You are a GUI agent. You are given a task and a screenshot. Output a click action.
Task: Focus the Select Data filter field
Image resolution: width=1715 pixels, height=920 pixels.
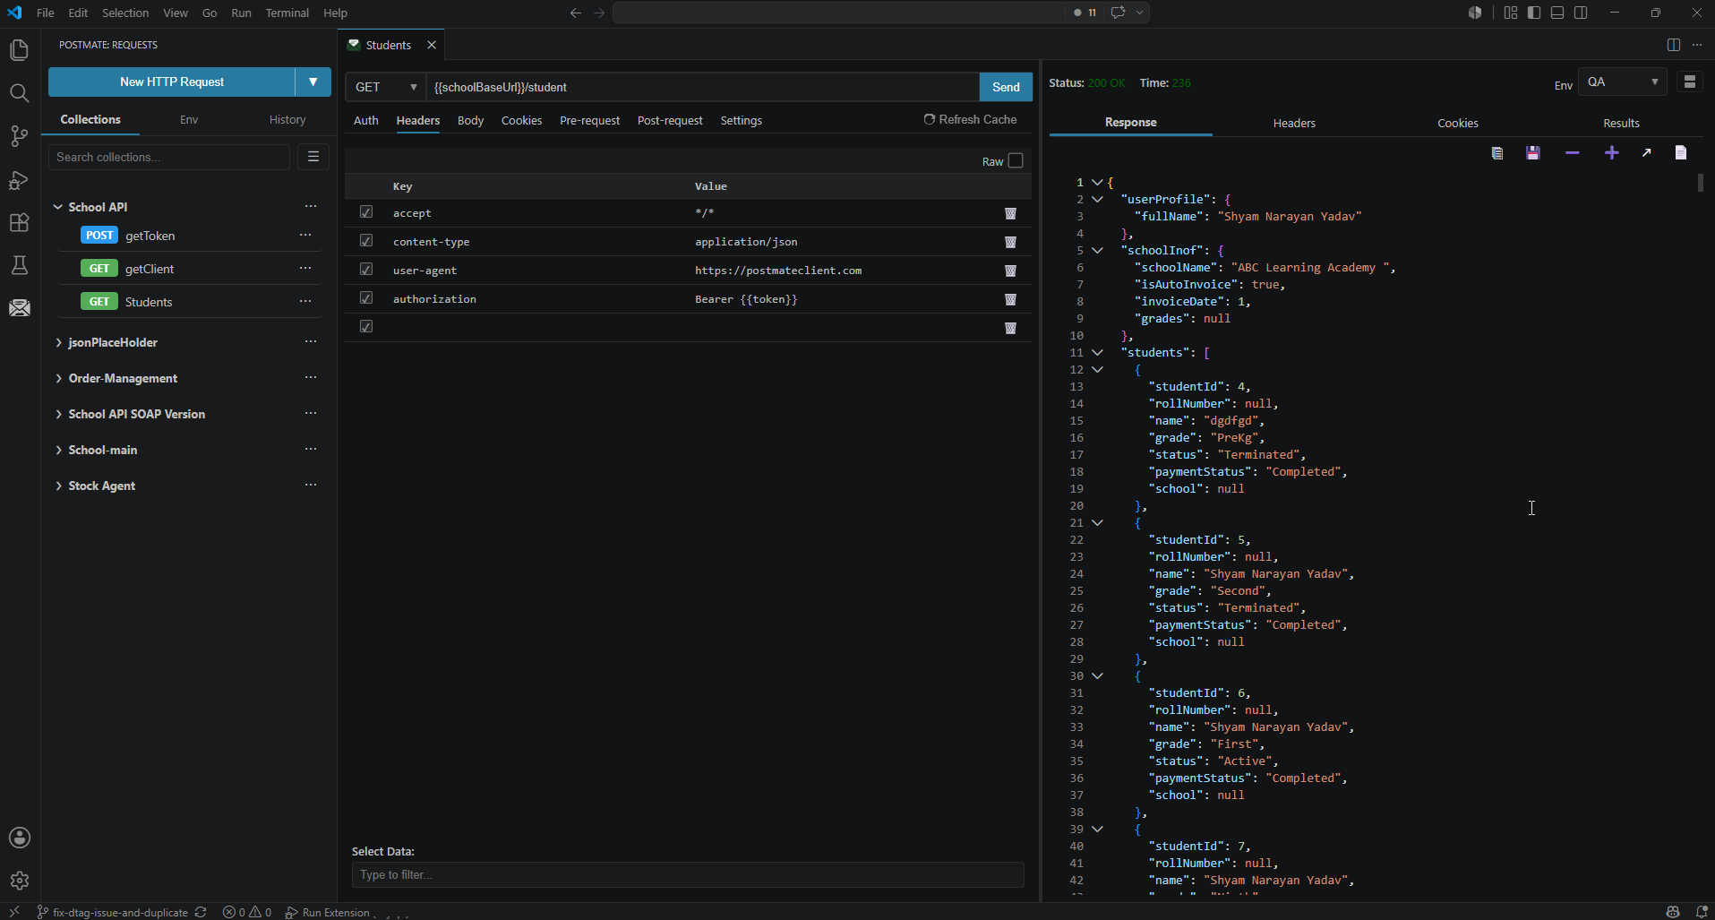[688, 875]
